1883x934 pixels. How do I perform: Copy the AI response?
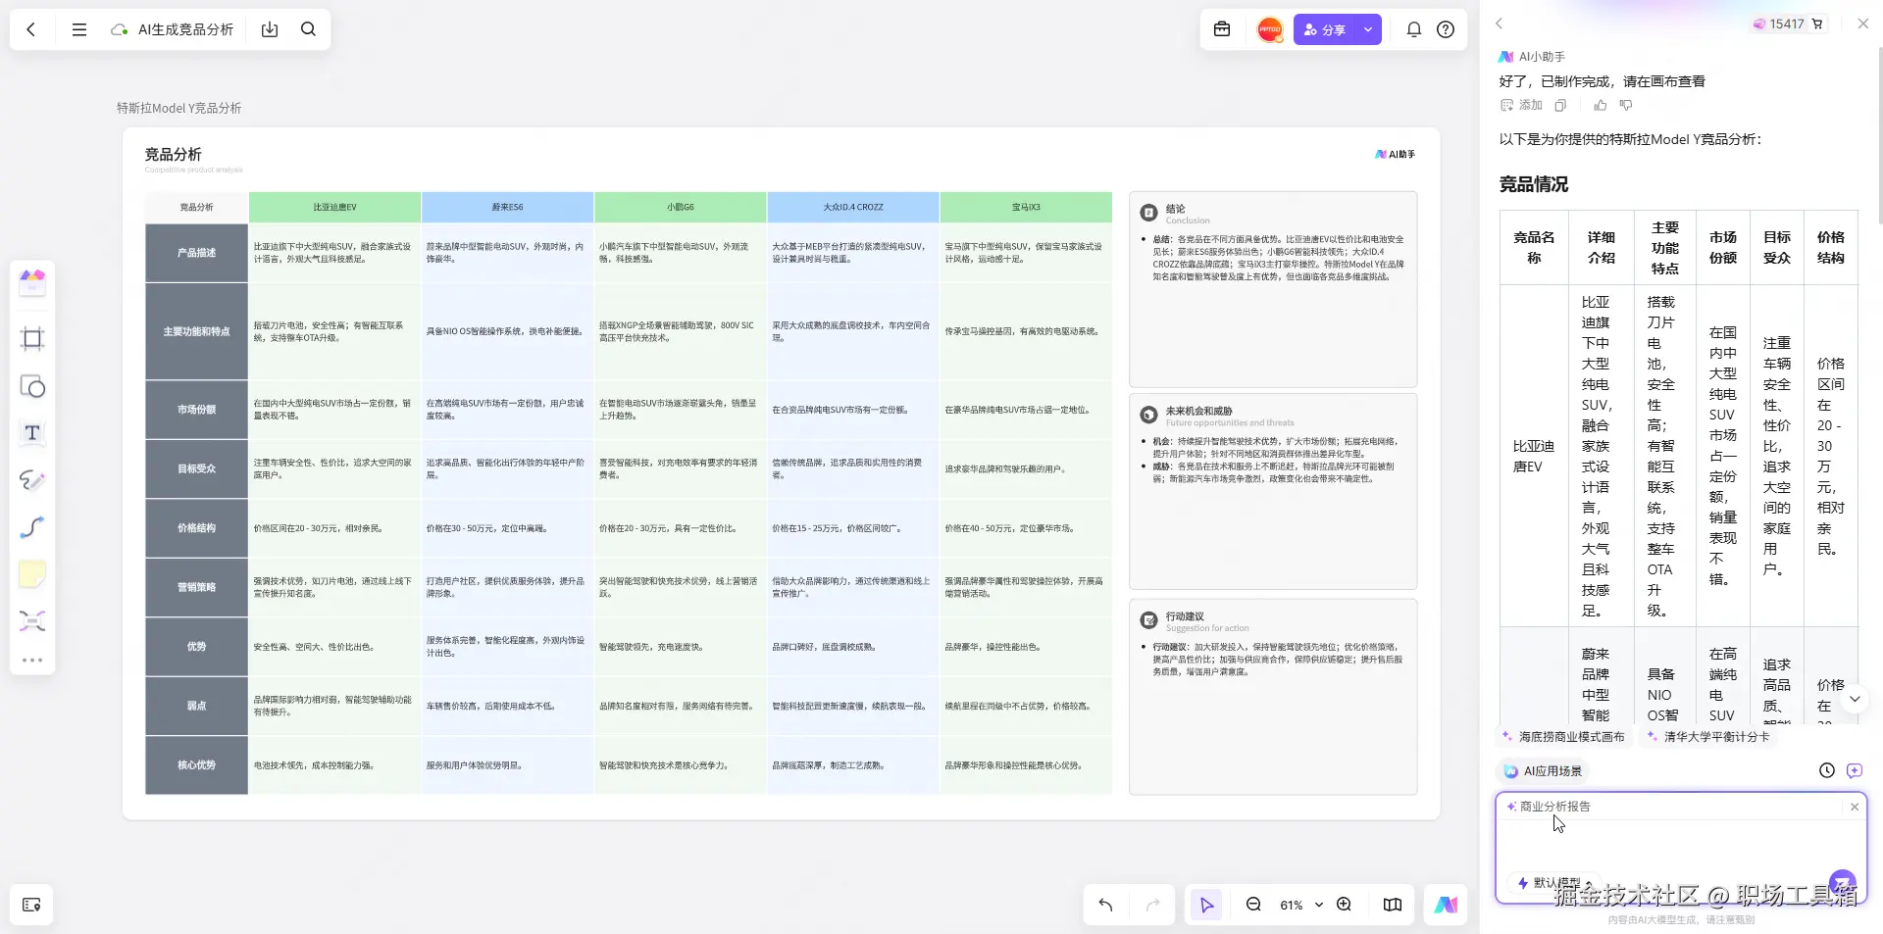[x=1560, y=105]
